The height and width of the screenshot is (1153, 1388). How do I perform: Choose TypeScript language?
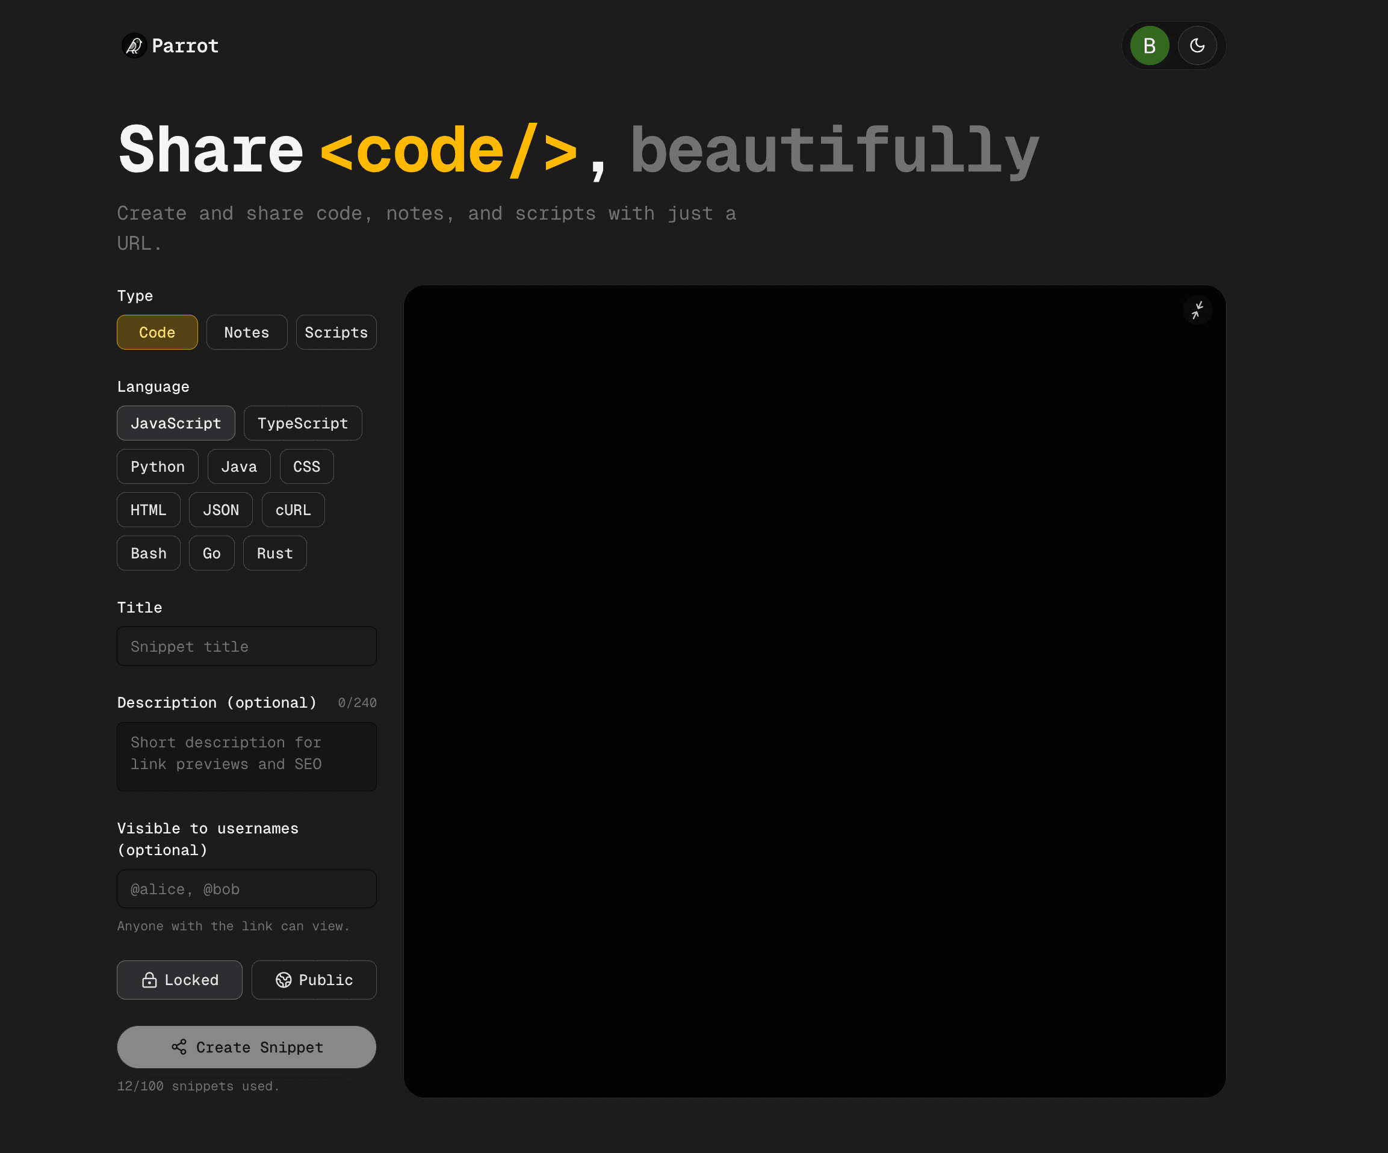pos(303,423)
